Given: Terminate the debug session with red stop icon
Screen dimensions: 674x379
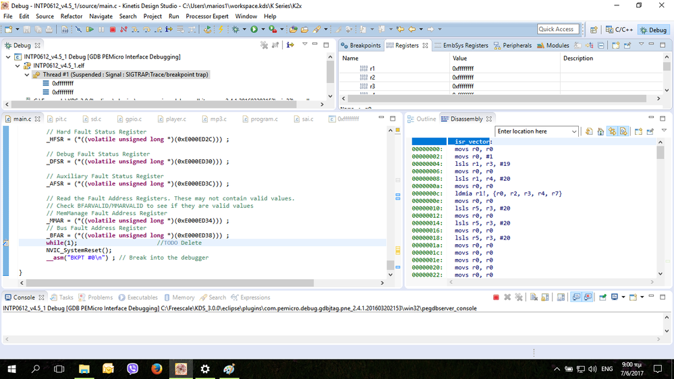Looking at the screenshot, I should click(x=113, y=30).
